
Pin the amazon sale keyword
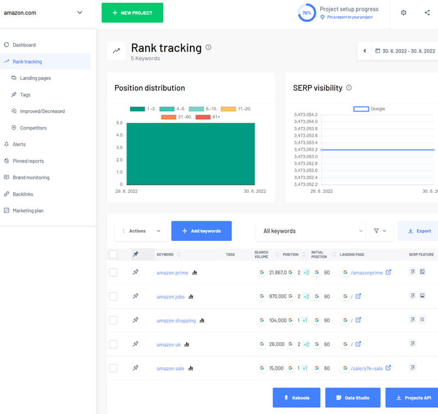pos(135,368)
